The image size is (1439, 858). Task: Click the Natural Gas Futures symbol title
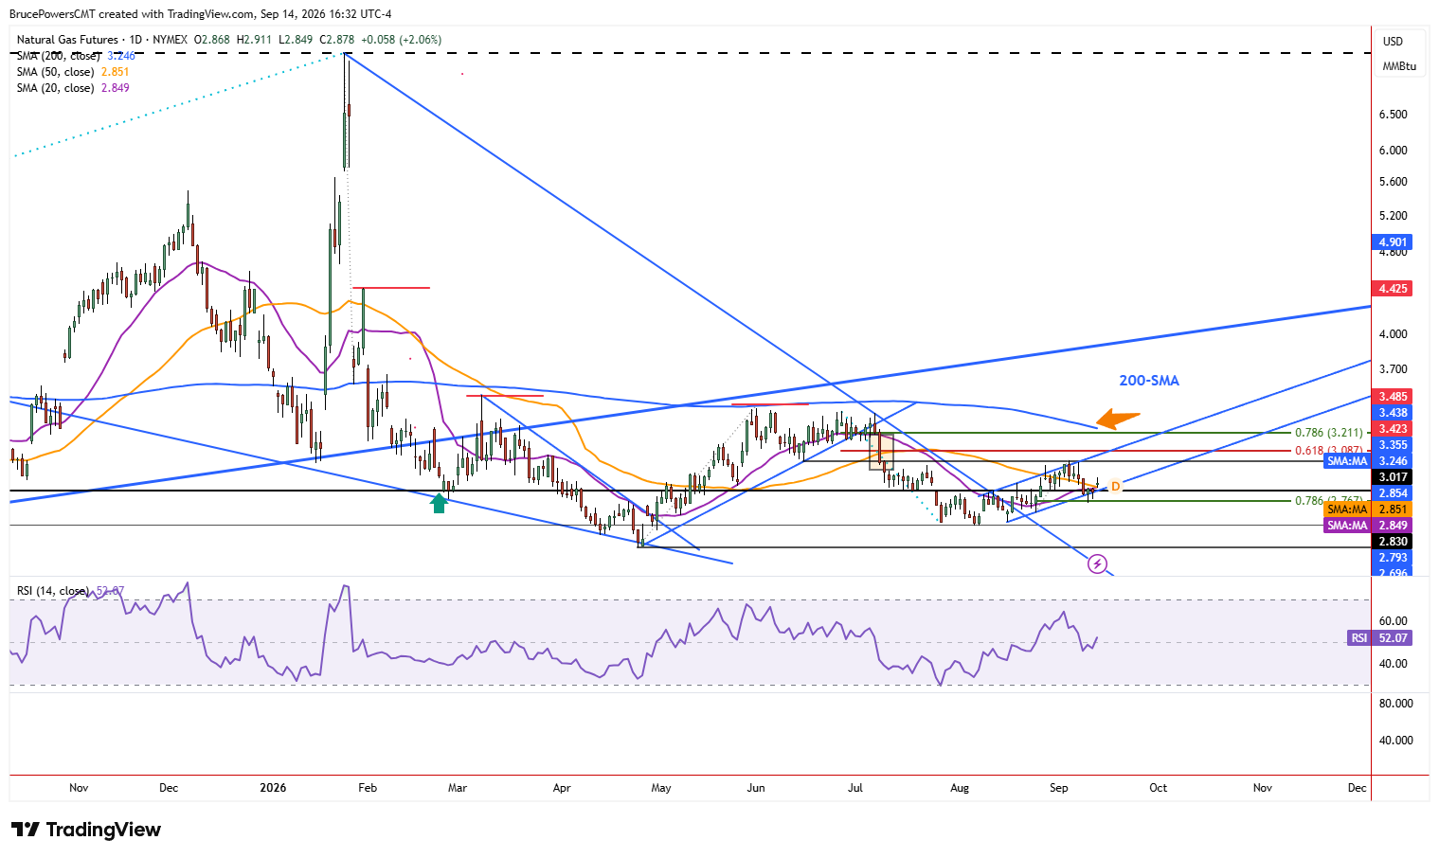click(67, 40)
